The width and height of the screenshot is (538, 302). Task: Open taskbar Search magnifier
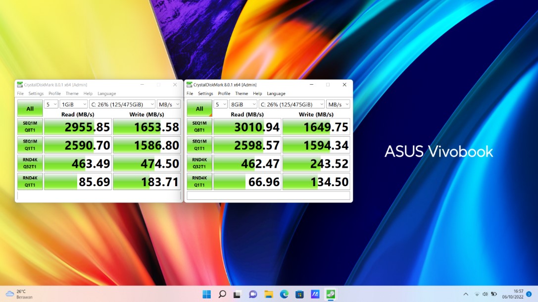pos(222,294)
